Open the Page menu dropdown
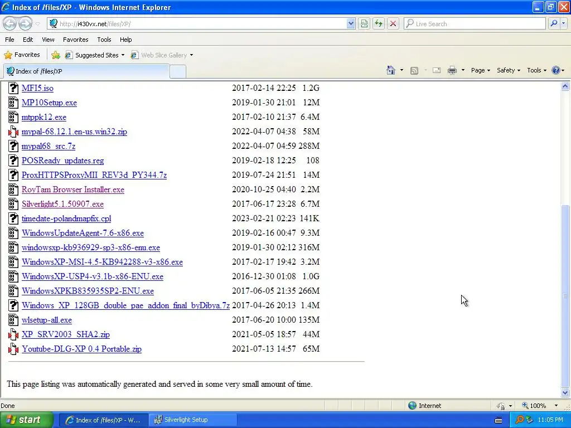The width and height of the screenshot is (571, 428). point(480,70)
